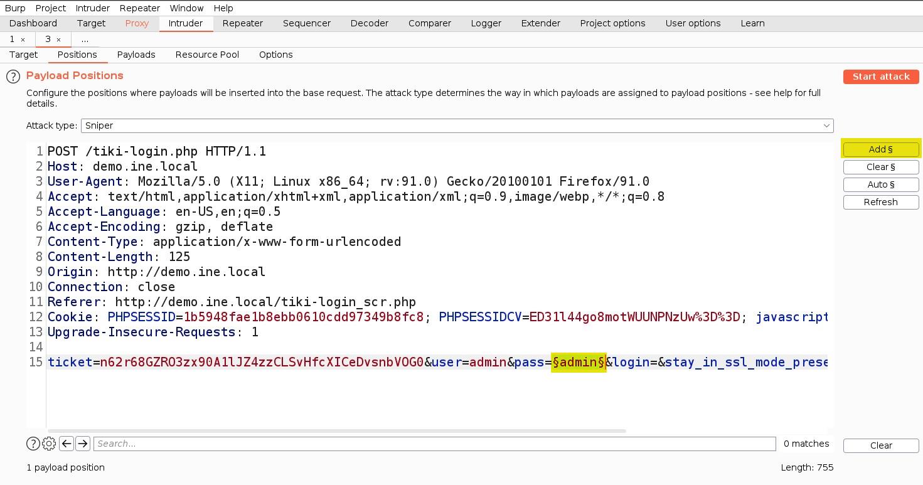Switch to the Payloads tab

[x=136, y=55]
